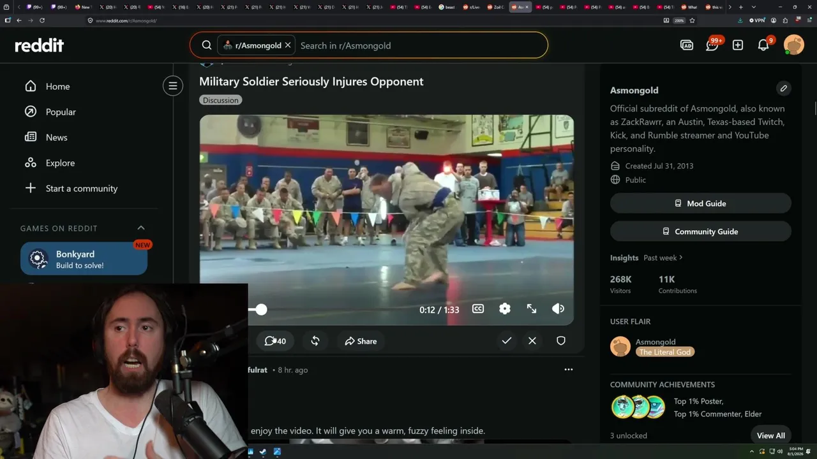Screen dimensions: 817x459
Task: Go to Home in sidebar
Action: pos(57,87)
